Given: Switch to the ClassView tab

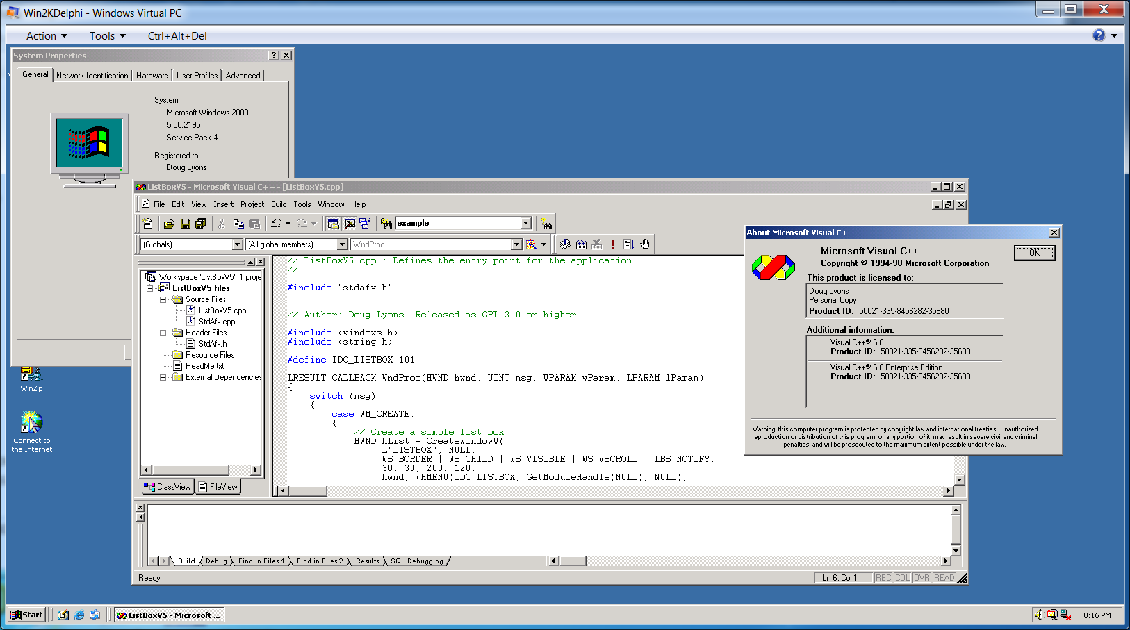Looking at the screenshot, I should [x=168, y=487].
